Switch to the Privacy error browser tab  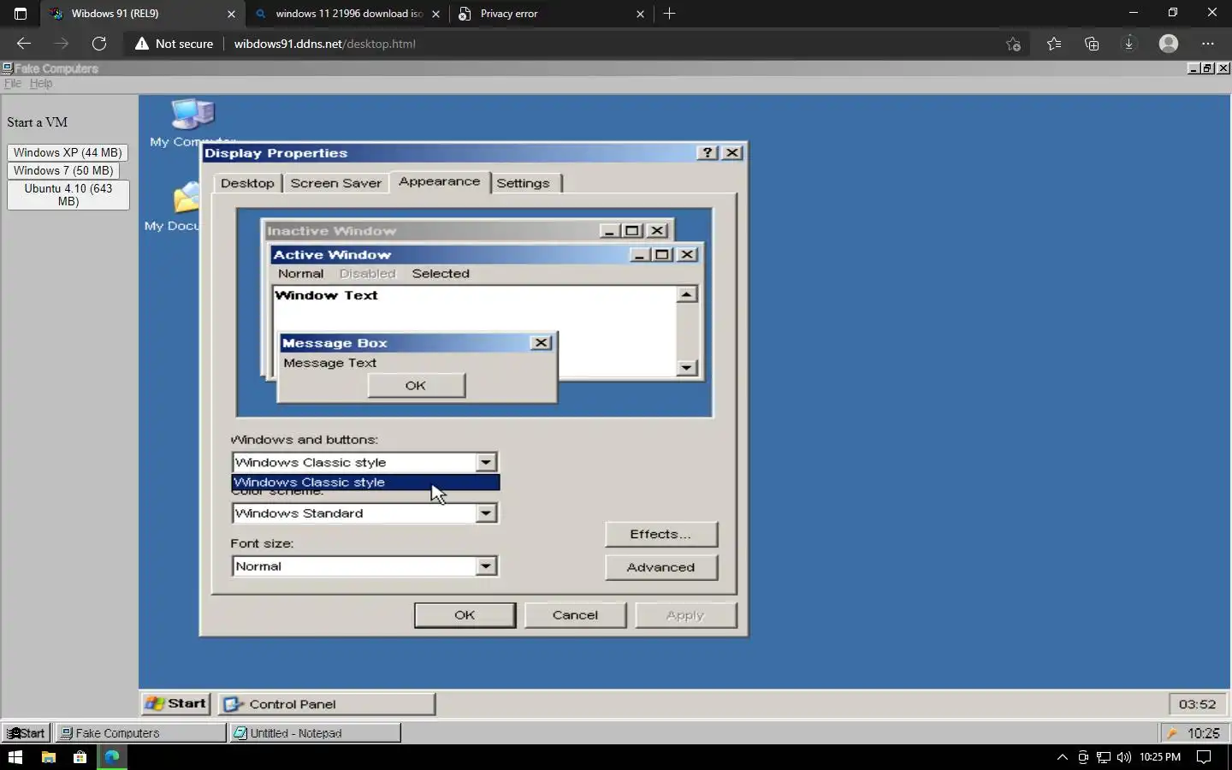pyautogui.click(x=552, y=14)
